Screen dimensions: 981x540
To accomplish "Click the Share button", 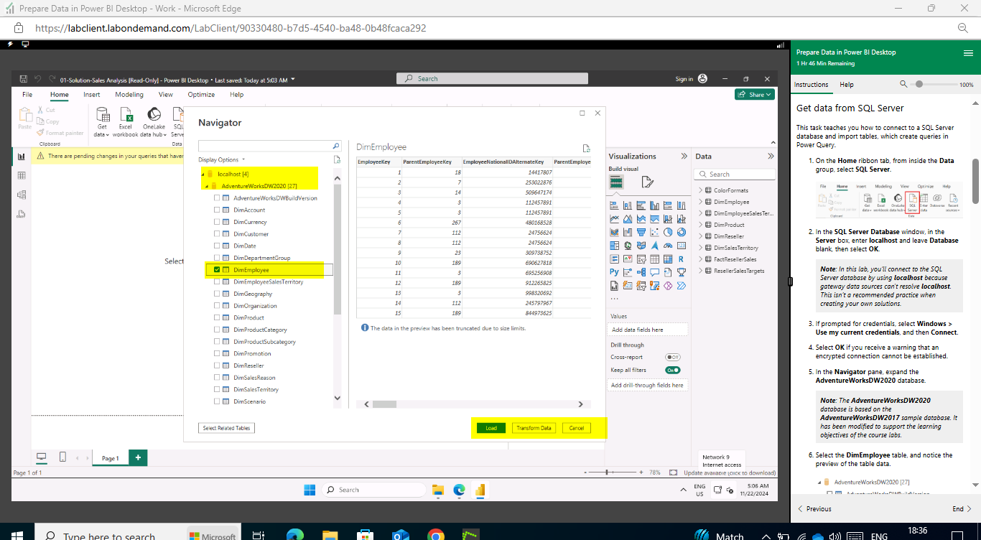I will (x=755, y=94).
